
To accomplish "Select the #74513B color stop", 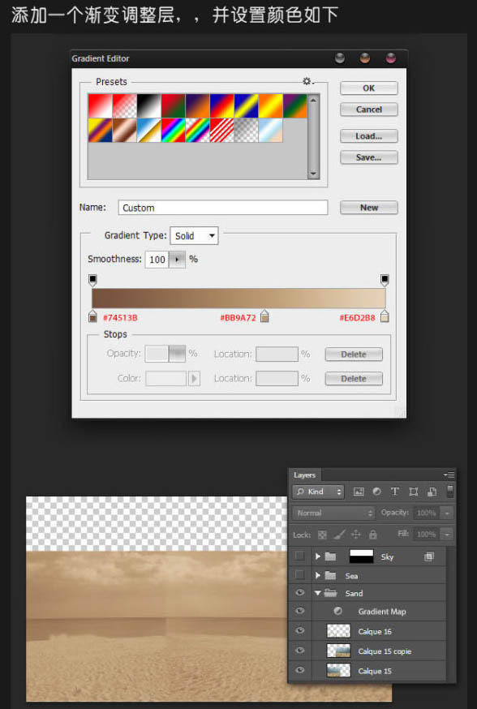I will (x=92, y=316).
